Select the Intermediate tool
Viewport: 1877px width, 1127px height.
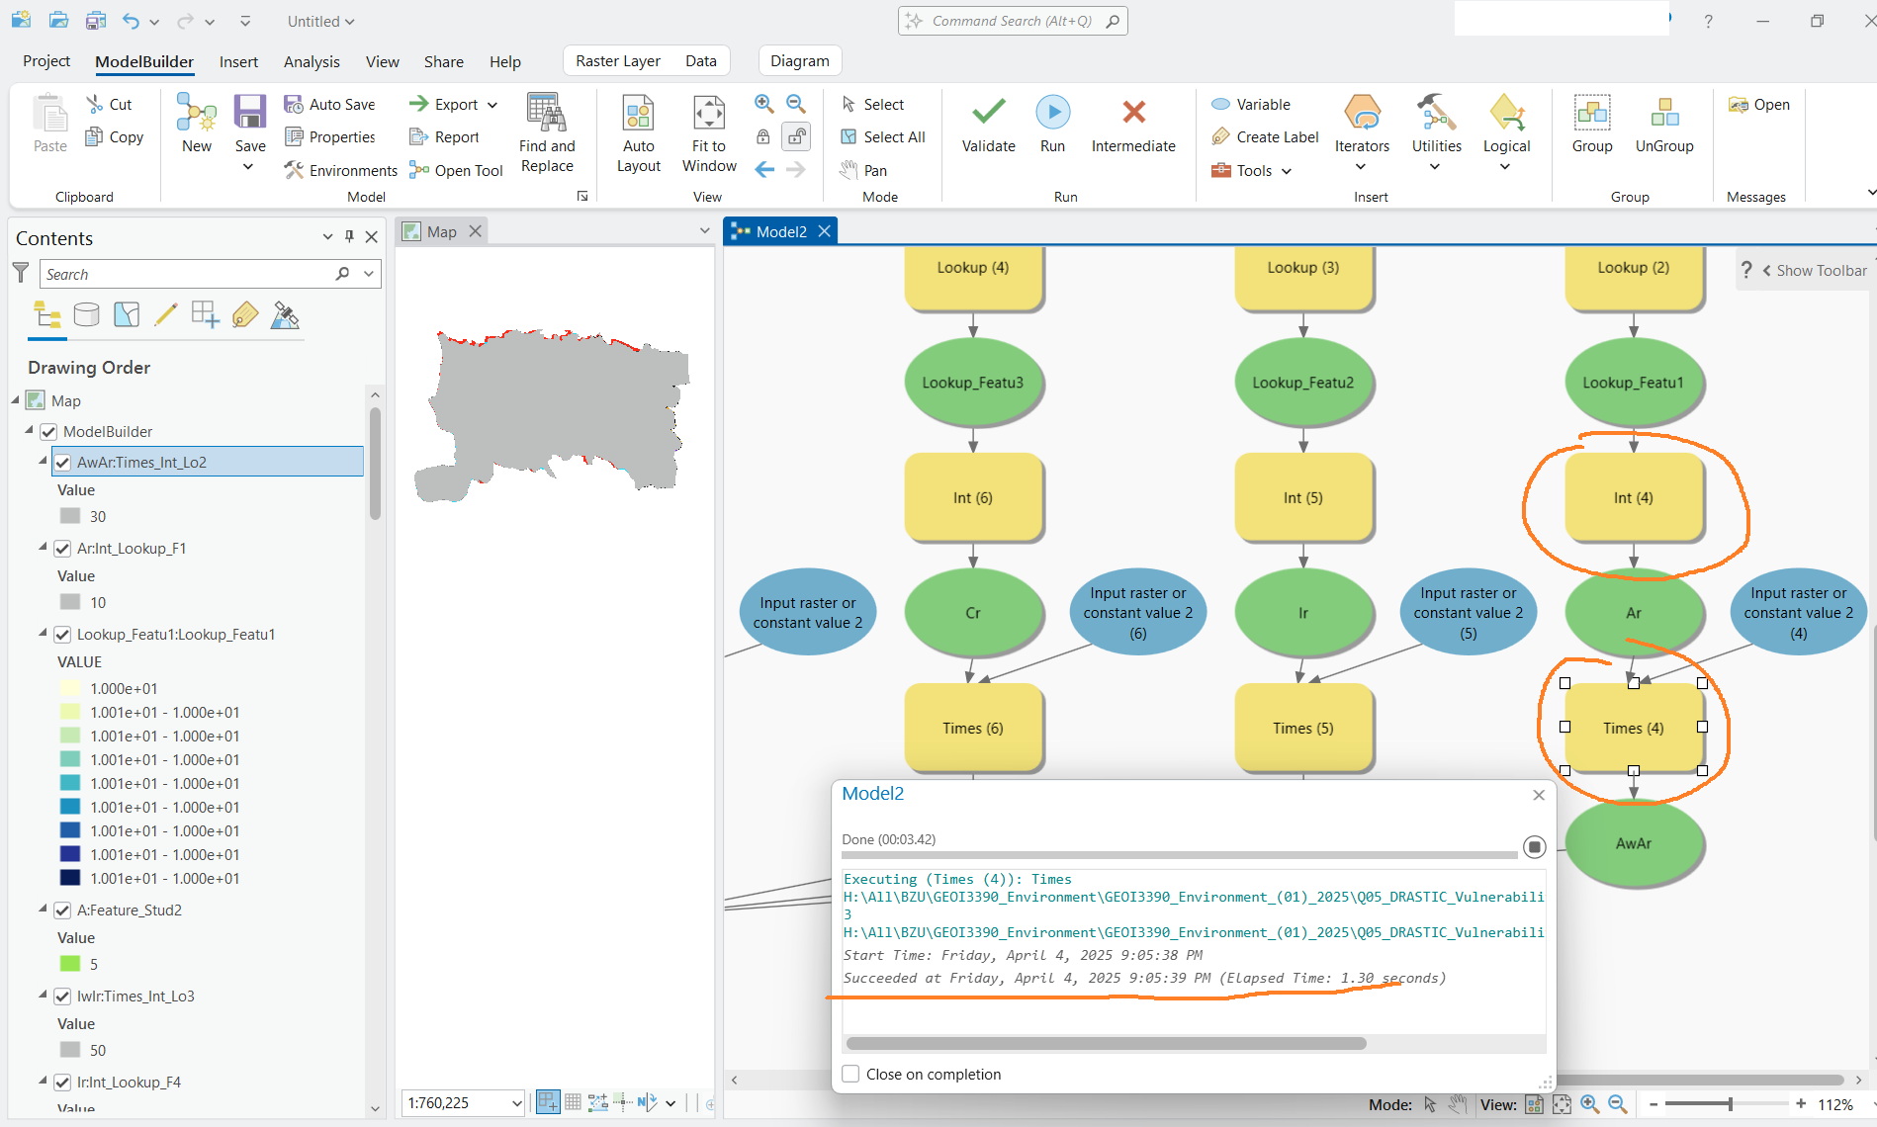tap(1133, 124)
